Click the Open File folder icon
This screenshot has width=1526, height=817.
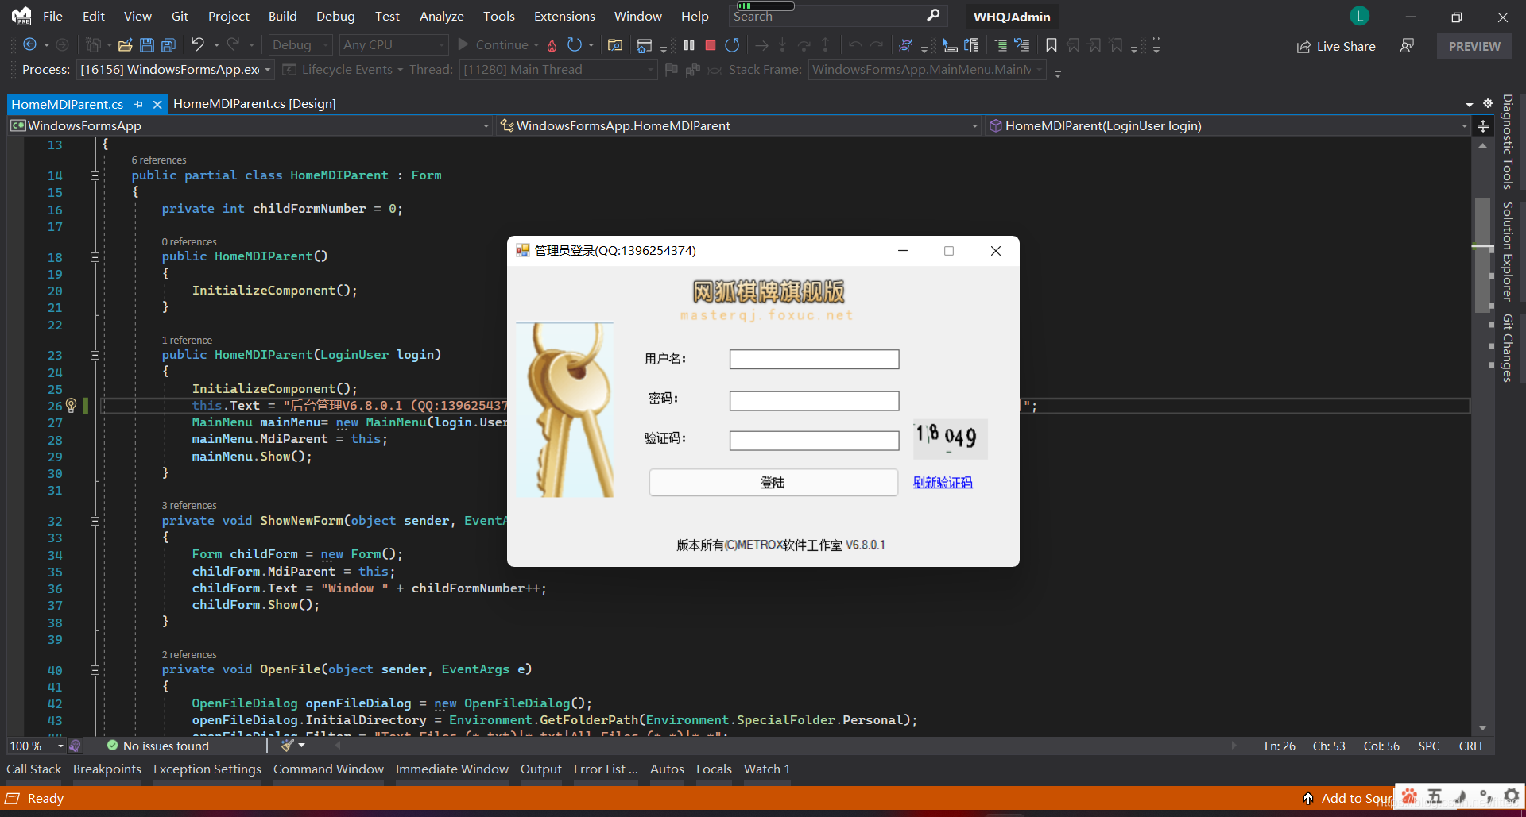pyautogui.click(x=125, y=45)
